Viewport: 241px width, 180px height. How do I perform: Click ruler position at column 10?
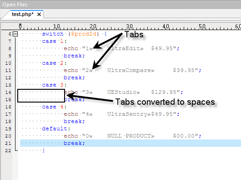tap(56, 26)
